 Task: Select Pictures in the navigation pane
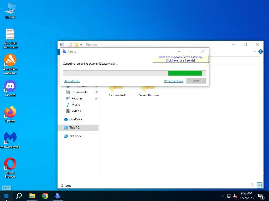(x=77, y=98)
